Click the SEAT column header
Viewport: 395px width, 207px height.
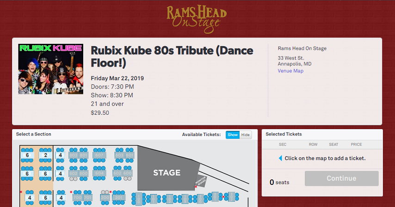point(333,144)
